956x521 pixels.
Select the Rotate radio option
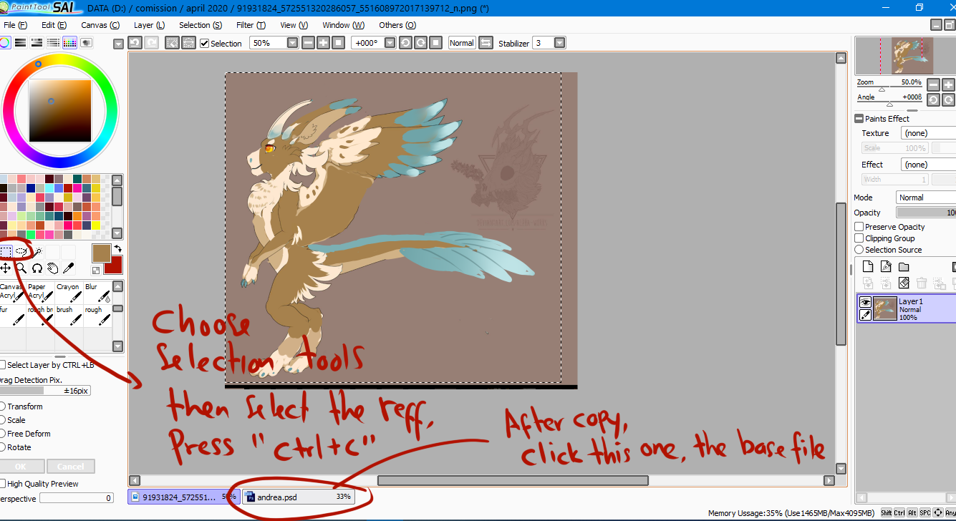point(2,447)
